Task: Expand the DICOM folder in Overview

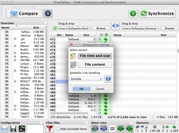Action: pos(15,60)
